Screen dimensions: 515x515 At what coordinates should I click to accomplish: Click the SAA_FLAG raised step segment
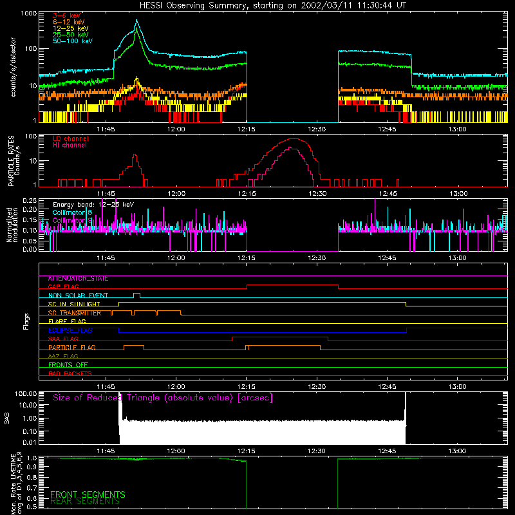[280, 337]
